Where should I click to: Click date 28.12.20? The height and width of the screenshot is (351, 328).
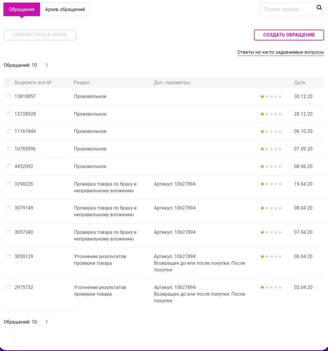coord(303,114)
